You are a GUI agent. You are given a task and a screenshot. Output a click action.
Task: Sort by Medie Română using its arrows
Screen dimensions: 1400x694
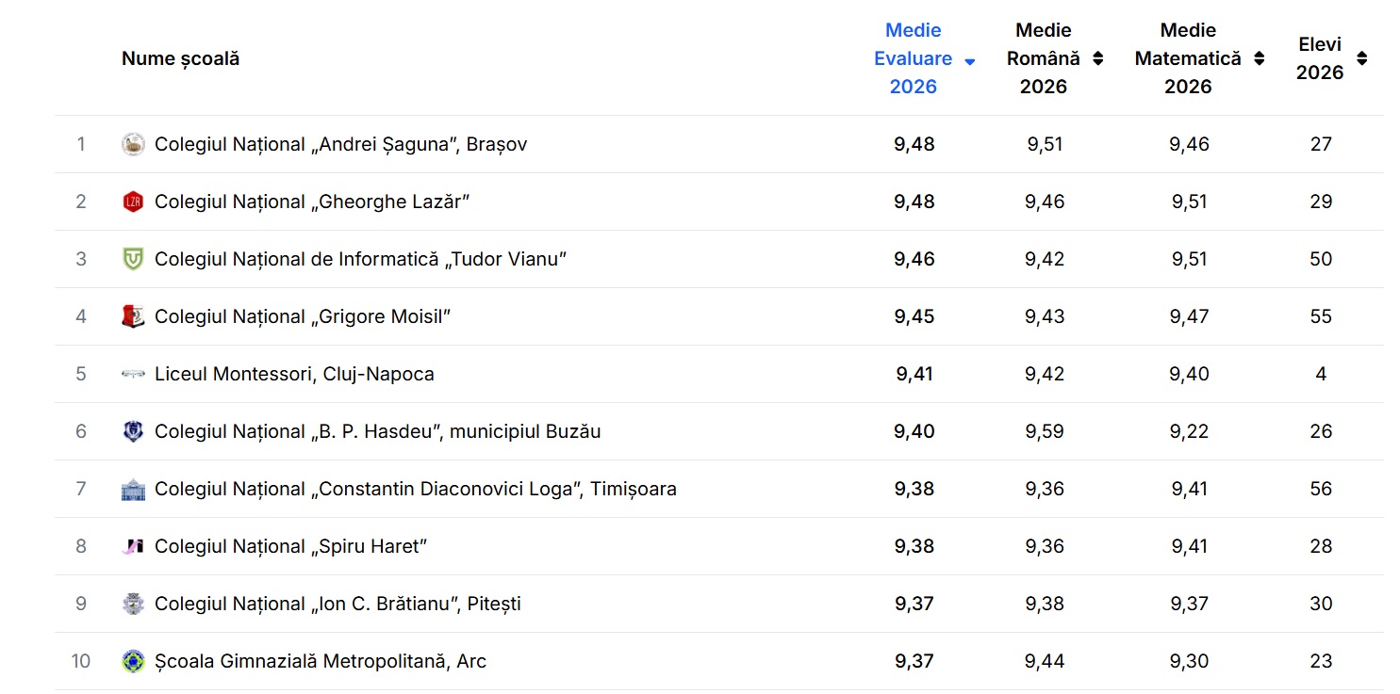pyautogui.click(x=1097, y=58)
